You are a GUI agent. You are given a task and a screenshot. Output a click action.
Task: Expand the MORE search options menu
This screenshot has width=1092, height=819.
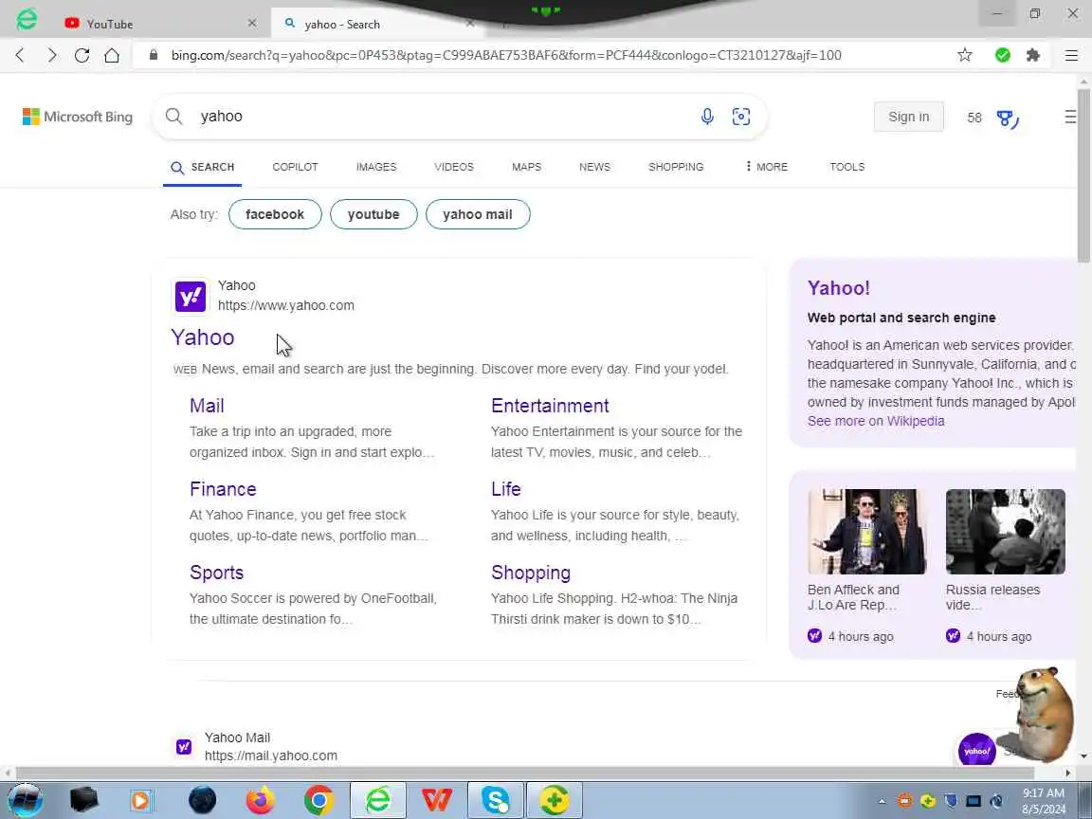[766, 167]
